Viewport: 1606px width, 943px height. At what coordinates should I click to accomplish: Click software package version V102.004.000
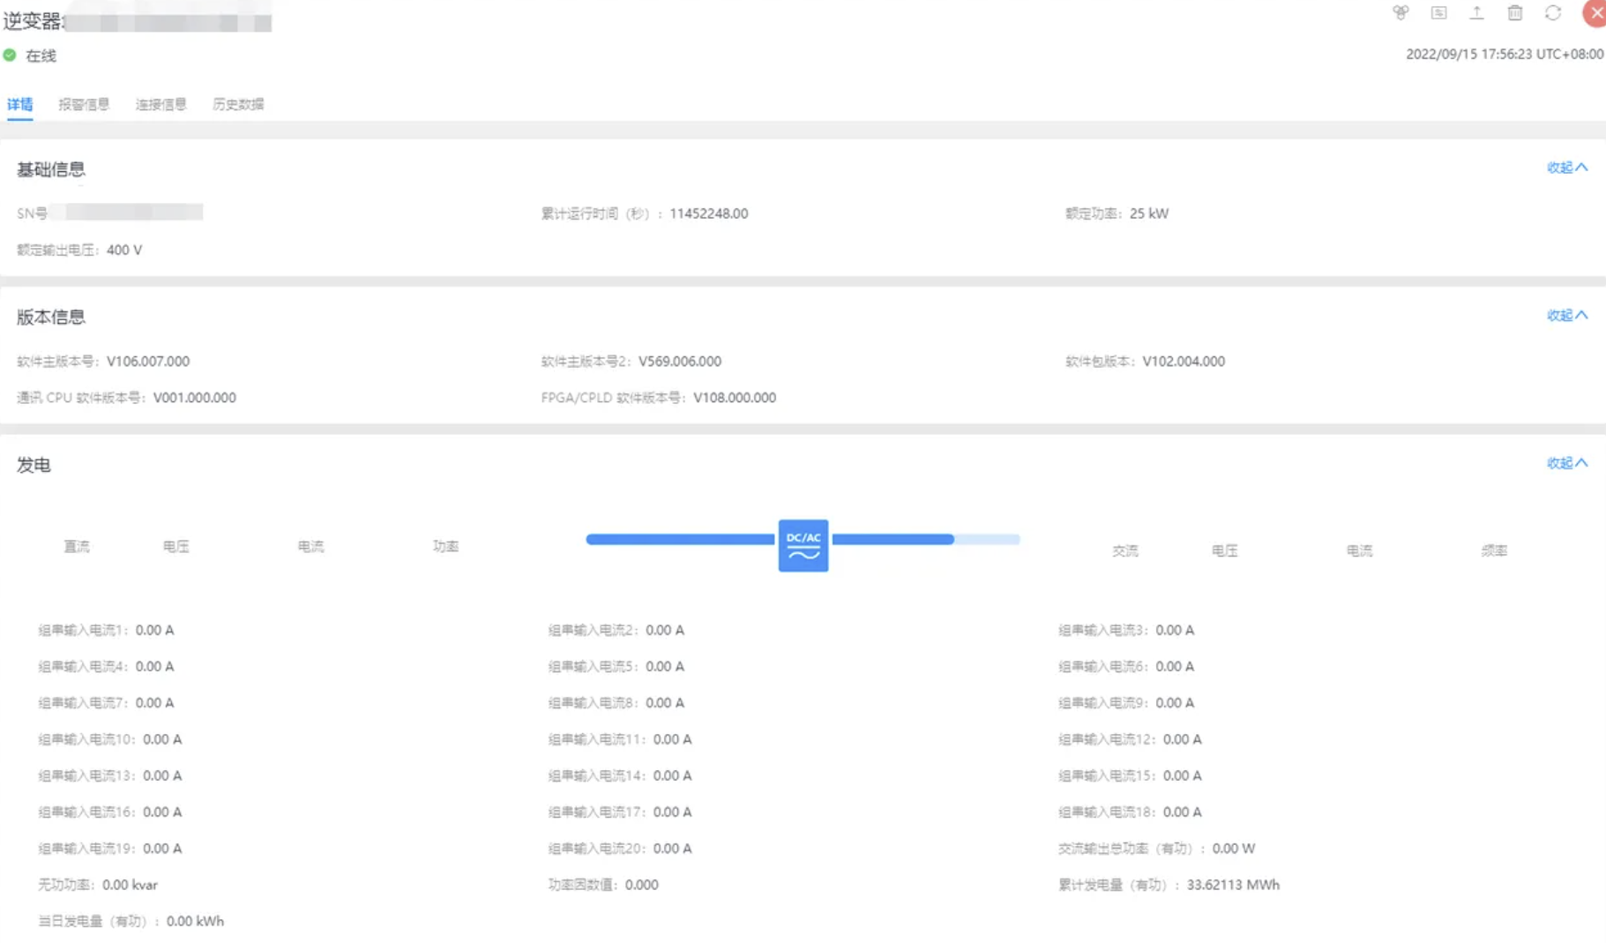(1184, 361)
